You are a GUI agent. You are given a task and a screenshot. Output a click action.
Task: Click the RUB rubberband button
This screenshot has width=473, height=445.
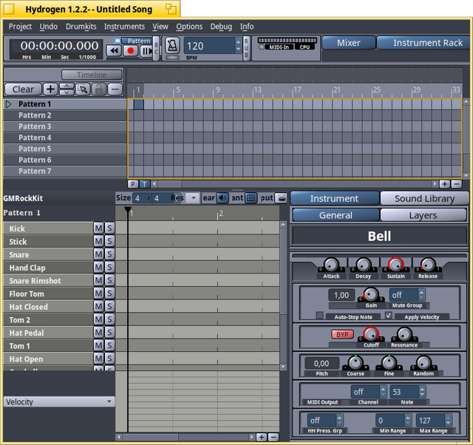pyautogui.click(x=246, y=48)
